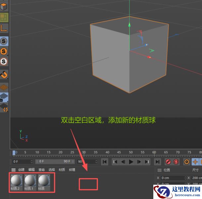Click the size X 200 cm field

coord(196,178)
